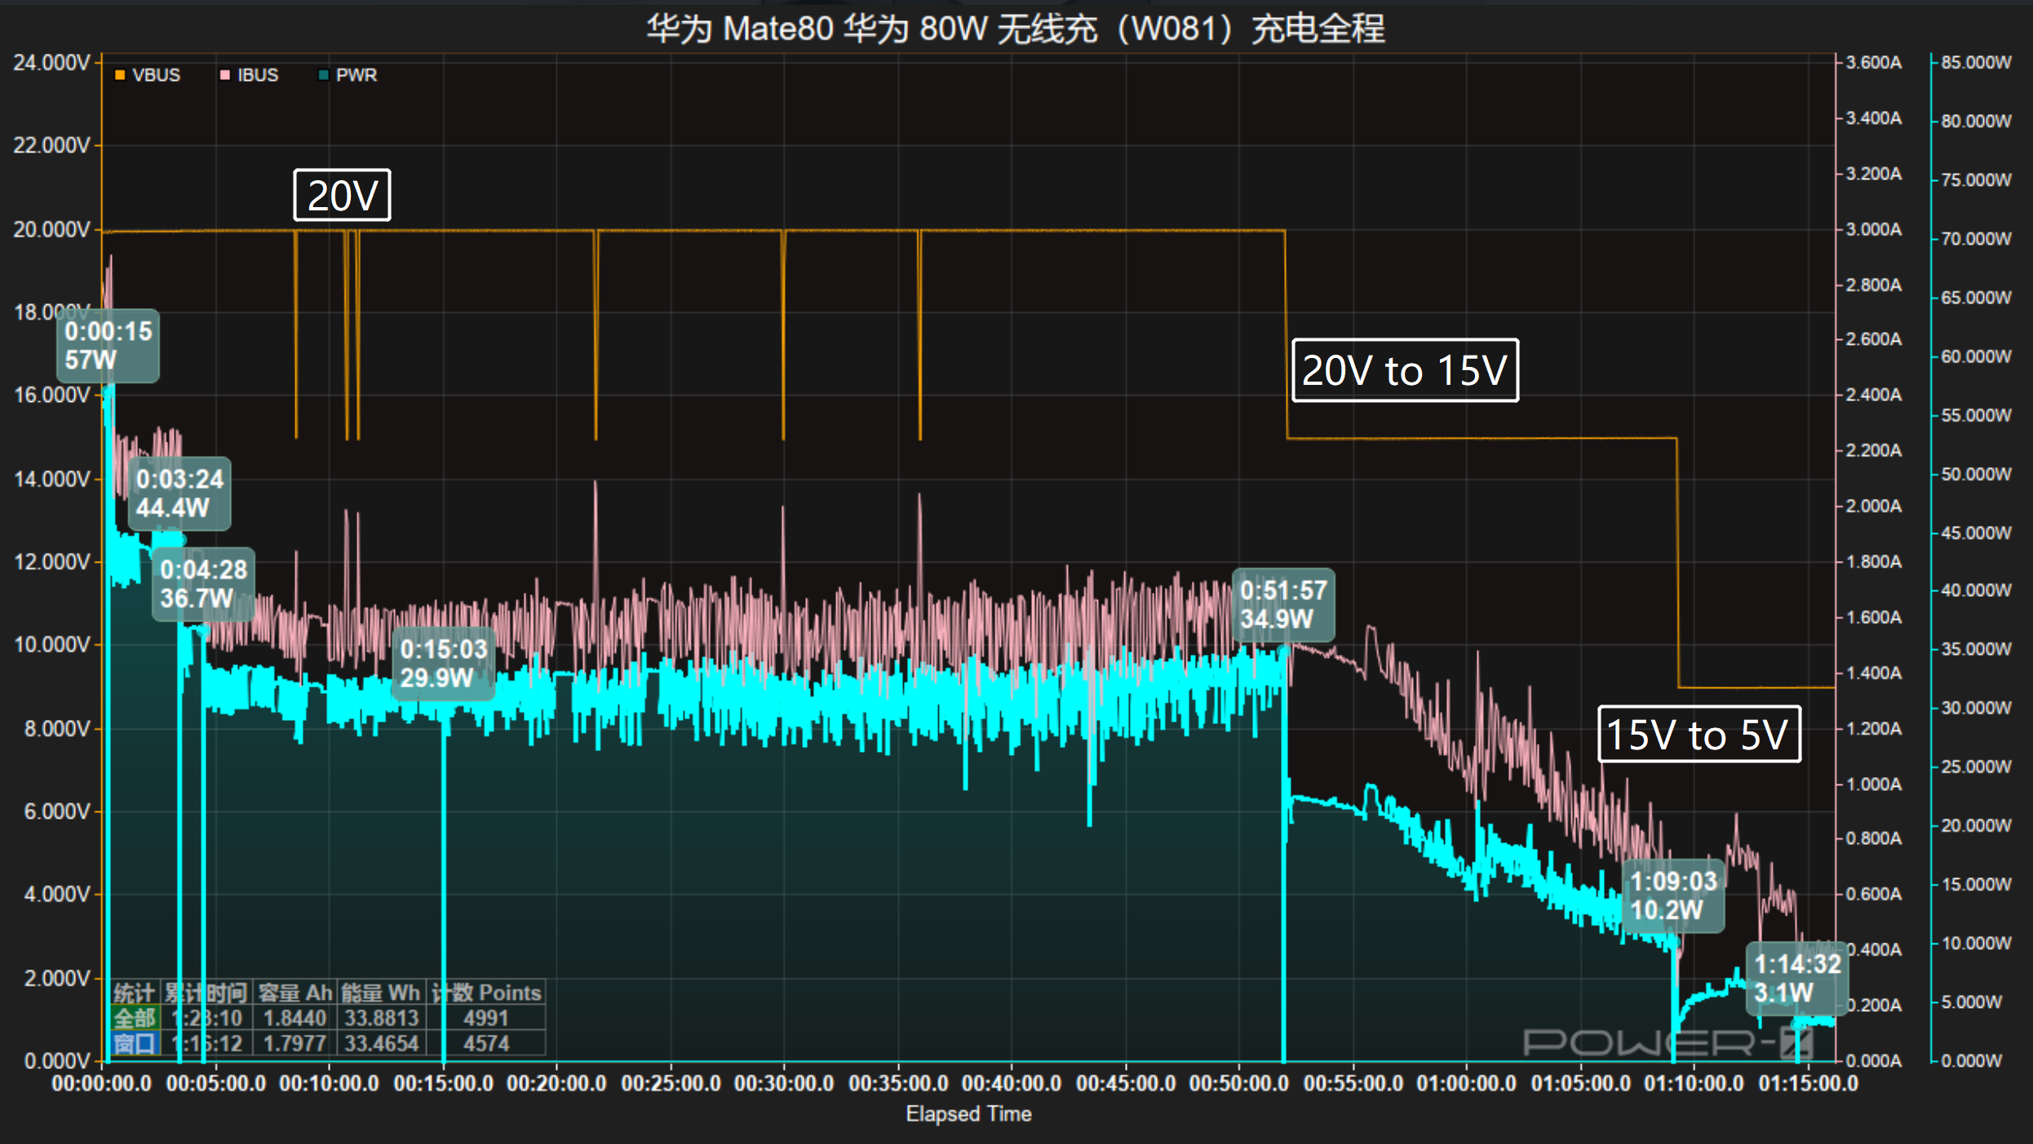Select the 1:09:03 10.2W data marker
The height and width of the screenshot is (1144, 2033).
1672,895
